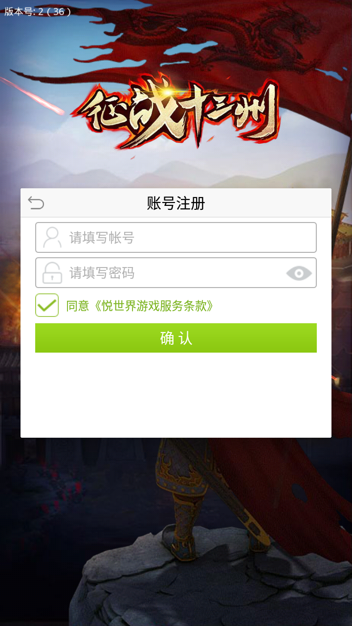Screen dimensions: 352x626
Task: Click the user silhouette icon in account field
Action: coord(52,237)
